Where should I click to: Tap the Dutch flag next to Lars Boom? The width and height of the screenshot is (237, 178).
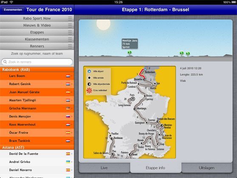pos(68,76)
